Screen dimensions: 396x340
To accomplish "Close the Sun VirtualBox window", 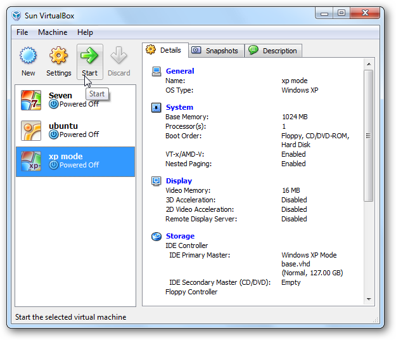I will point(365,13).
